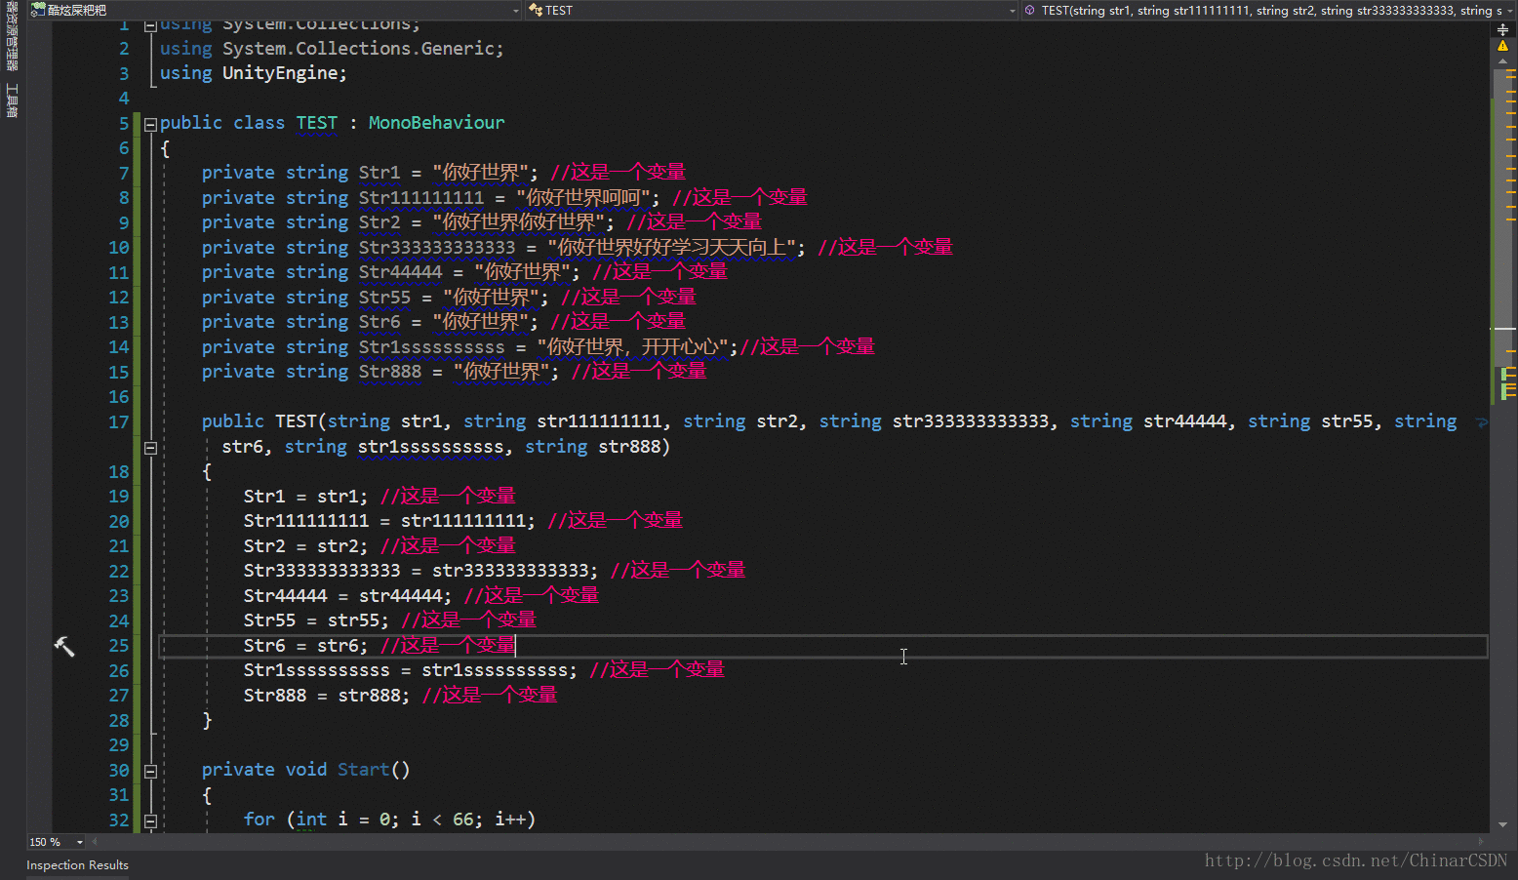Click the Str888 = str888; statement on line 27

pyautogui.click(x=328, y=696)
